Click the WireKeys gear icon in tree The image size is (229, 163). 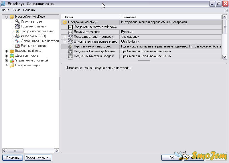coord(12,17)
